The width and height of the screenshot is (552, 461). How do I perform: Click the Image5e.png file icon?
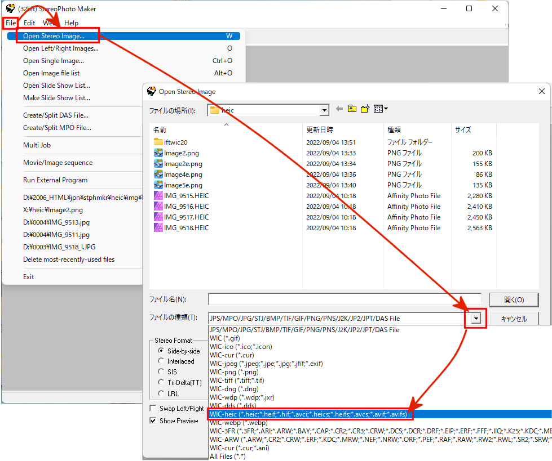(158, 185)
